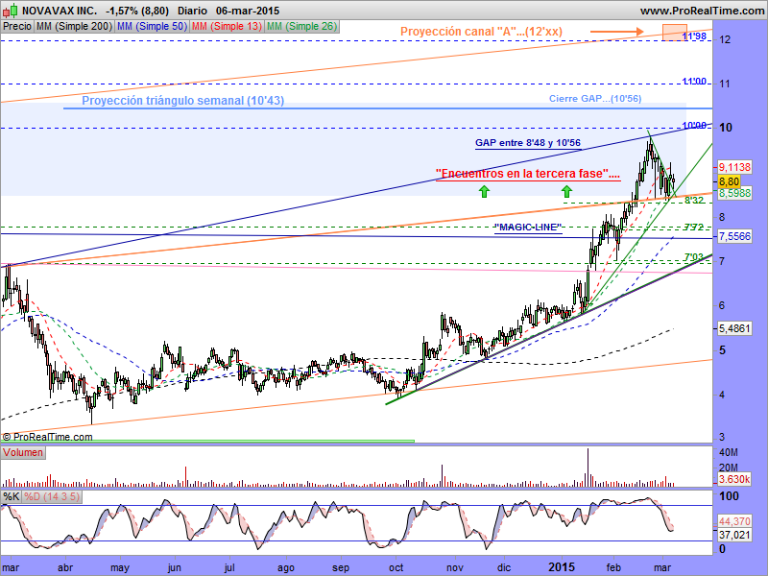
Task: Click the oct month marker on time axis
Action: point(396,567)
